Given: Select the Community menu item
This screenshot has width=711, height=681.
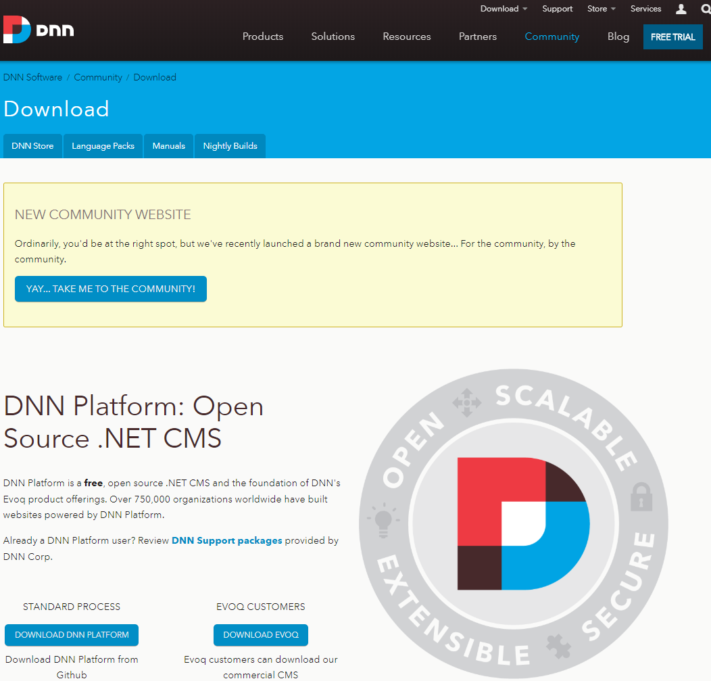Looking at the screenshot, I should click(x=552, y=37).
